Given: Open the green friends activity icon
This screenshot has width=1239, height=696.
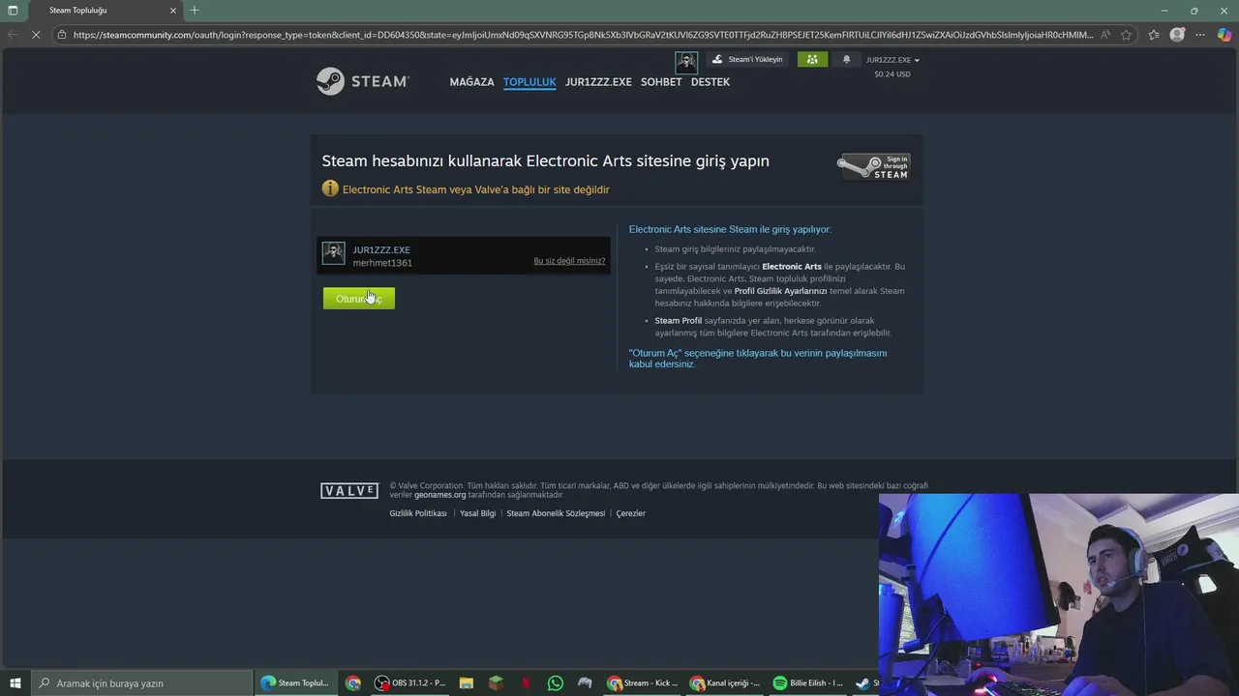Looking at the screenshot, I should coord(812,59).
